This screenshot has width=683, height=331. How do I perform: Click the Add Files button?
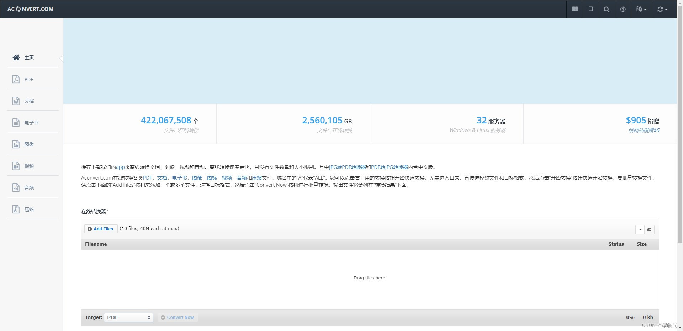click(101, 229)
